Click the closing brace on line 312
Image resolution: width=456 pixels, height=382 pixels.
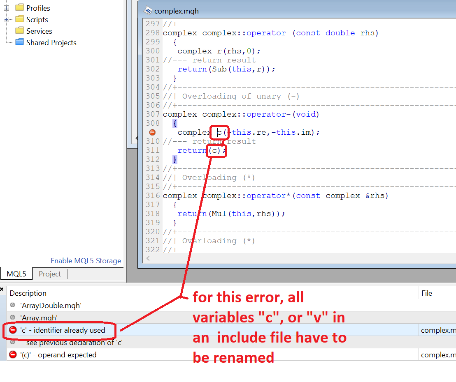175,159
